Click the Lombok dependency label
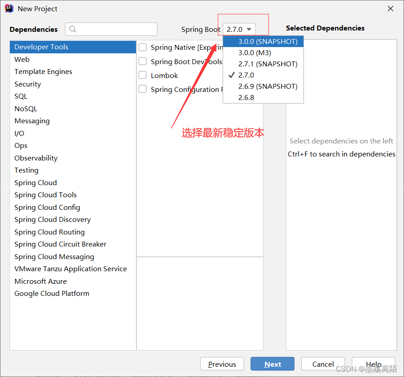 coord(164,75)
